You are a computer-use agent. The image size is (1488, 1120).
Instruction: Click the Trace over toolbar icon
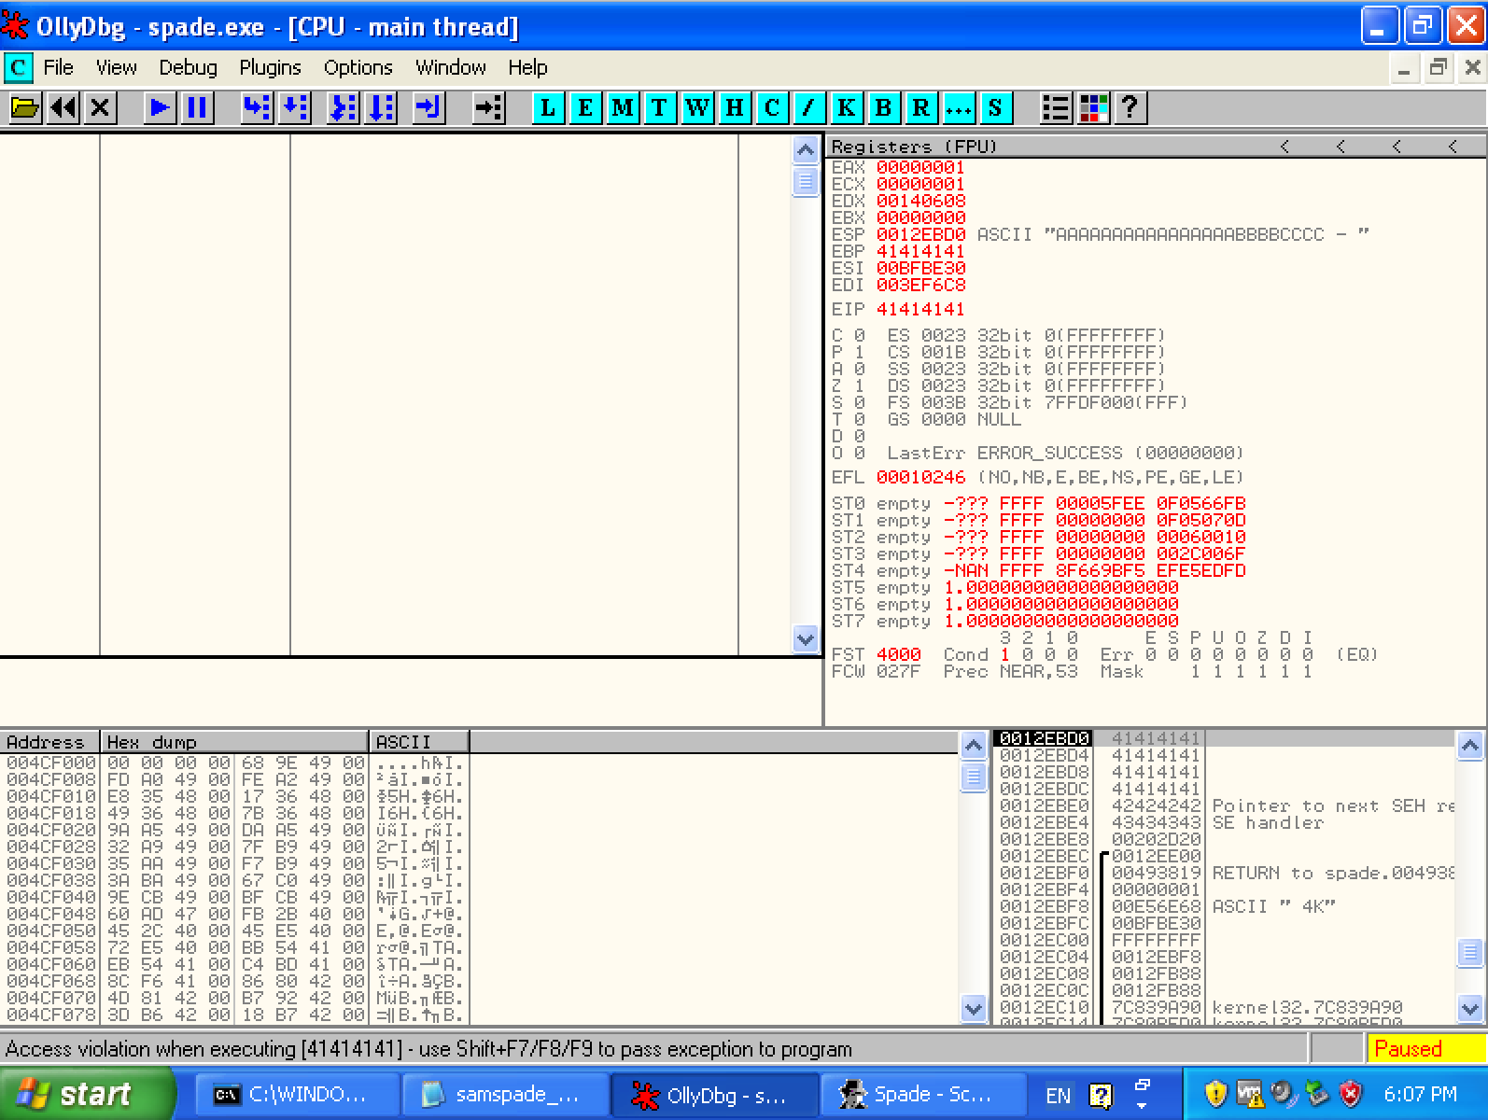point(382,108)
